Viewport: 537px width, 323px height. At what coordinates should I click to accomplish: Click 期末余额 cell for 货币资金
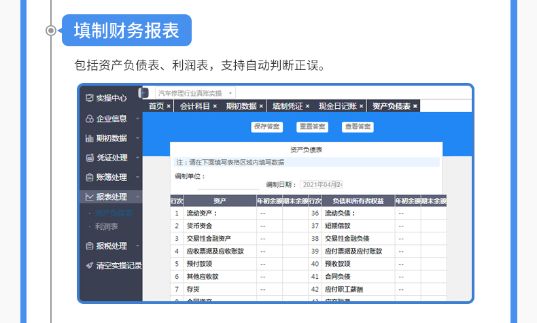295,226
